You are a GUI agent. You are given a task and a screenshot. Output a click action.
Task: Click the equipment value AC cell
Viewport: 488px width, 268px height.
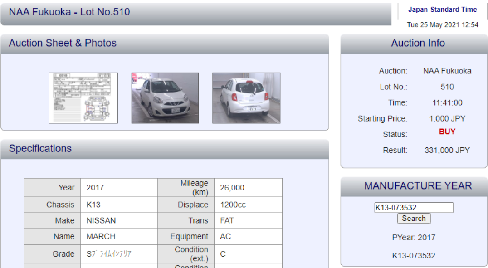249,237
